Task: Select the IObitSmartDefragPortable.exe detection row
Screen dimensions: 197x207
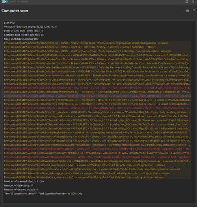Action: tap(97, 92)
